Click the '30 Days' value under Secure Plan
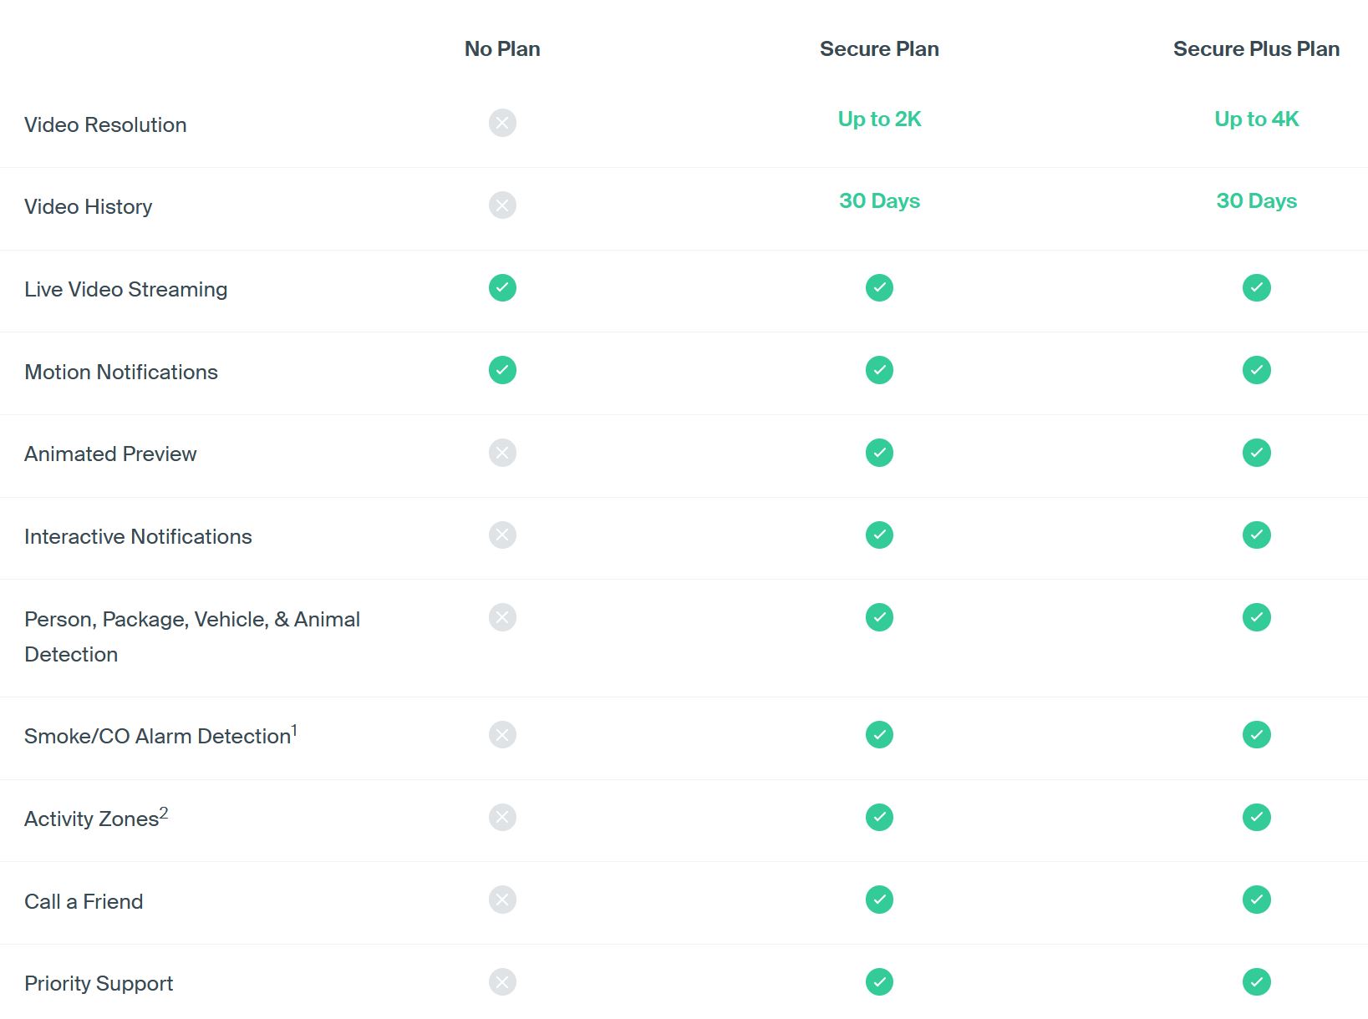 pyautogui.click(x=878, y=200)
